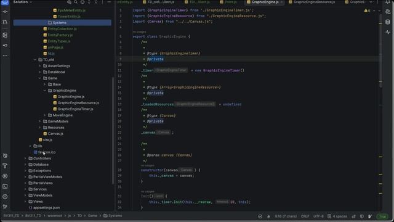Open the Terminal tool window
The image size is (394, 222).
click(x=5, y=186)
